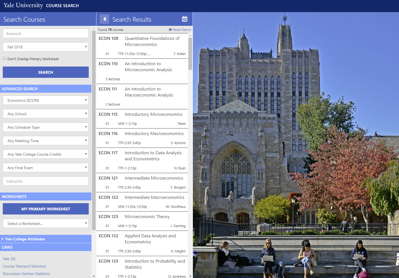Click the ADVANCED SEARCH section header
The height and width of the screenshot is (278, 399).
(46, 89)
